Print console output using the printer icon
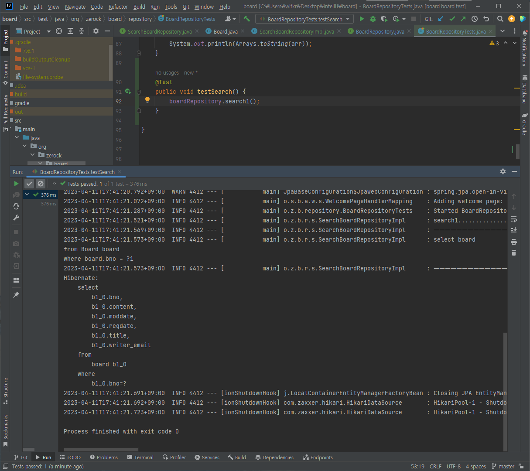The image size is (530, 471). pos(514,242)
